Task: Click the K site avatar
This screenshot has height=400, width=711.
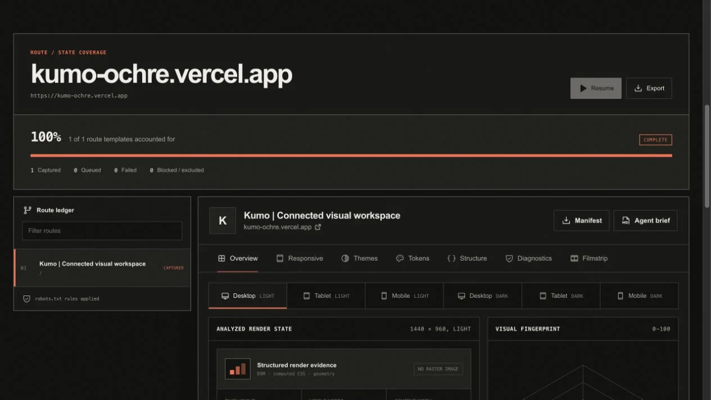Action: (223, 221)
